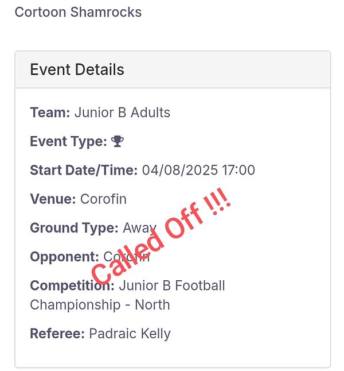Click the Ground Type label
The height and width of the screenshot is (371, 344).
pos(74,228)
